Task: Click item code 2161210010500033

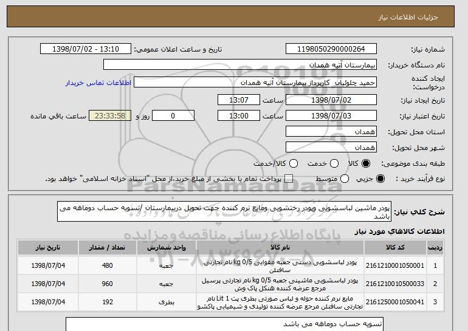Action: [395, 284]
